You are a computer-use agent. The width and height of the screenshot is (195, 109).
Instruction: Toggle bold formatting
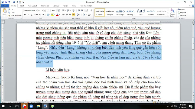(x=25, y=15)
